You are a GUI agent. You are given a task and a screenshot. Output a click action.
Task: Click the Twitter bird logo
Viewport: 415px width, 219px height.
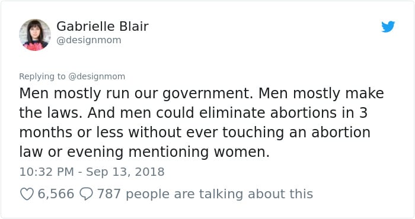coord(388,27)
